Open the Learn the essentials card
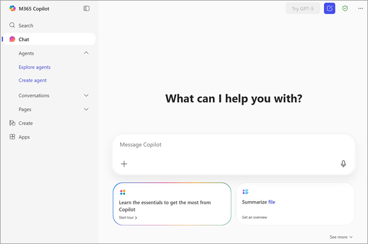 [172, 204]
